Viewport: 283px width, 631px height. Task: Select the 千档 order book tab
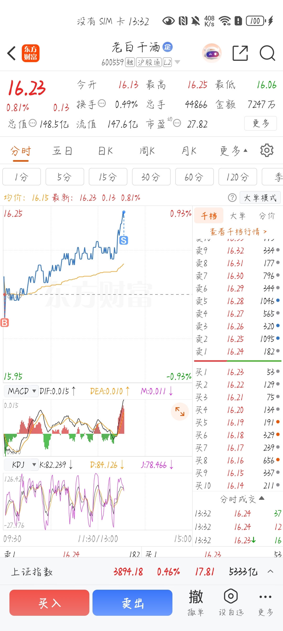pyautogui.click(x=209, y=216)
